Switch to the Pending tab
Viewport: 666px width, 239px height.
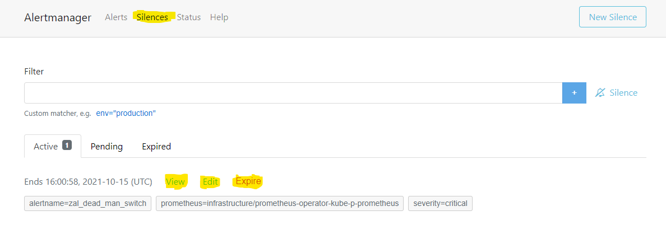pyautogui.click(x=107, y=146)
